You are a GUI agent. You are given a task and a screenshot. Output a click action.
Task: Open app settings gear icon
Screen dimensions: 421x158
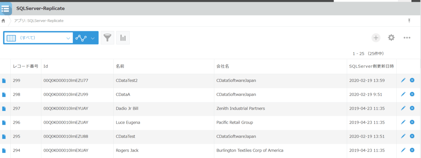click(391, 38)
